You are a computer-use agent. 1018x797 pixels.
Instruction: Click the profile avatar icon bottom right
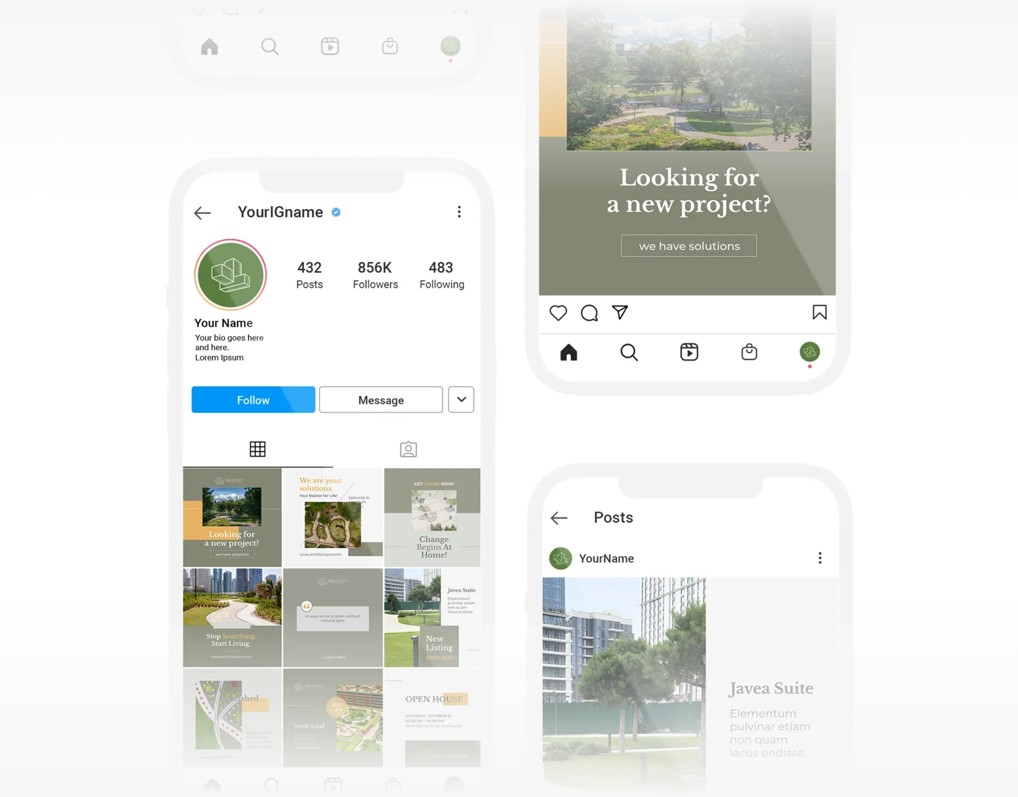point(809,352)
